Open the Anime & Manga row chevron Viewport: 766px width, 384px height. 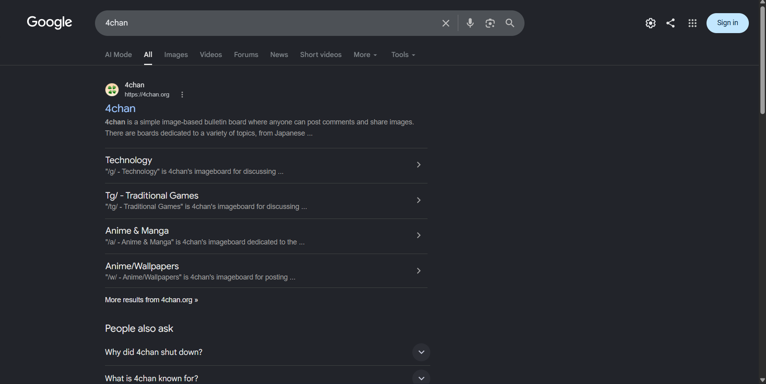click(x=419, y=235)
